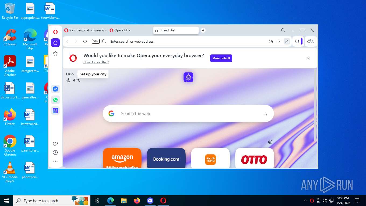Open Easy Setup sliders icon
The width and height of the screenshot is (366, 206).
279,41
